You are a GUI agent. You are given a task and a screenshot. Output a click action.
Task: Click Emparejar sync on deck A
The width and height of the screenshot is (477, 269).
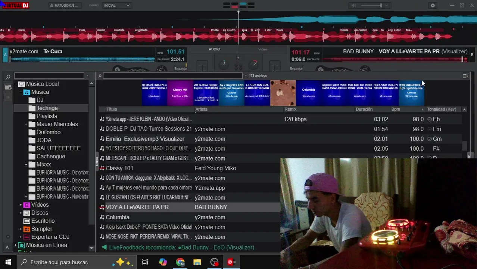coord(181,68)
